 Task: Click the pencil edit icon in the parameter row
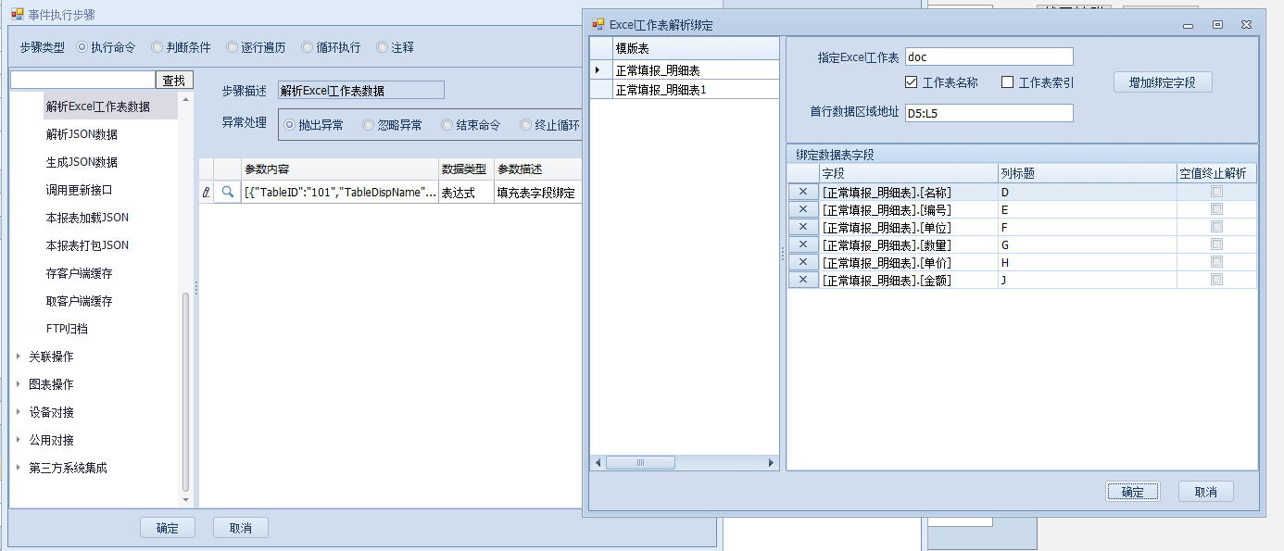(x=206, y=193)
